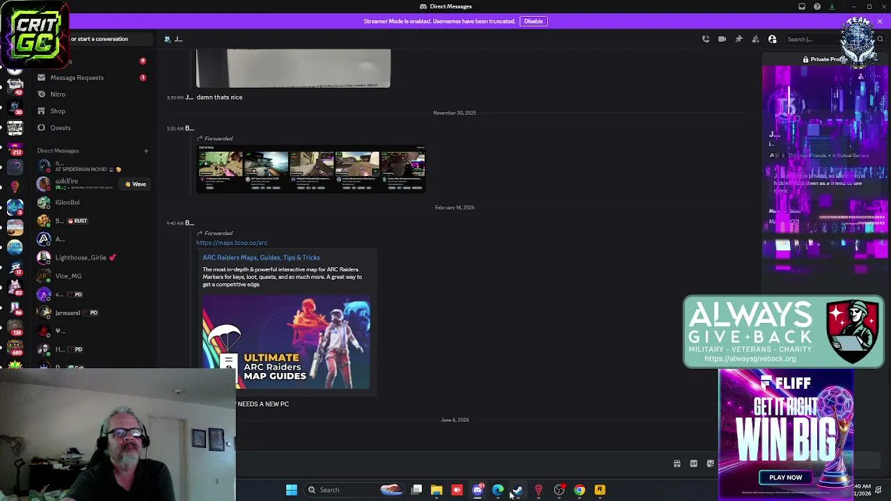891x501 pixels.
Task: Dismiss the Streamer Mode banner
Action: [880, 22]
